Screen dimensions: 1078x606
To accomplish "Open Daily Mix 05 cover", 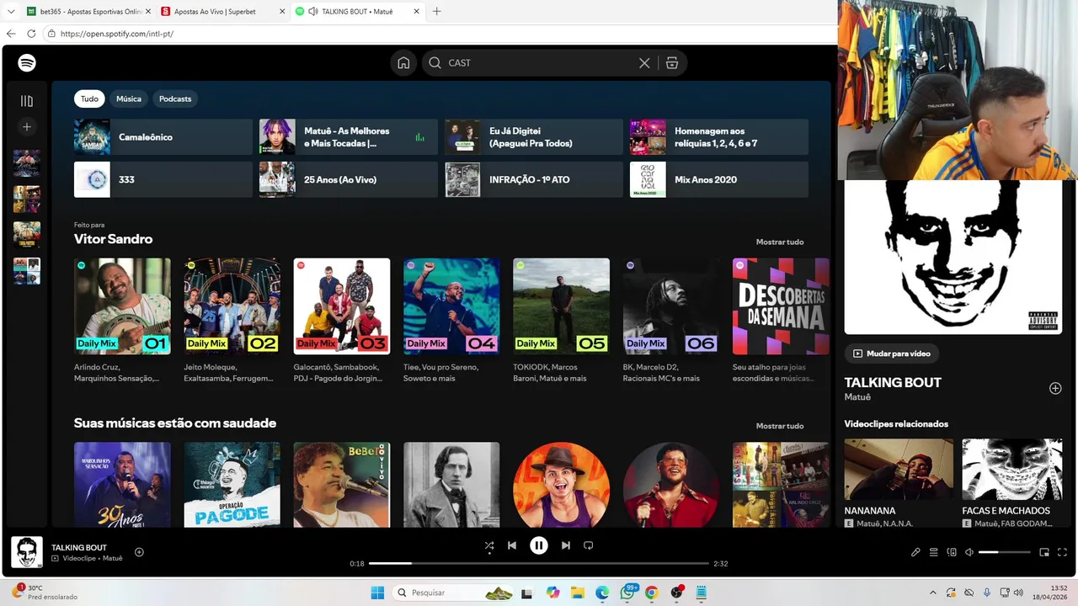I will tap(562, 306).
